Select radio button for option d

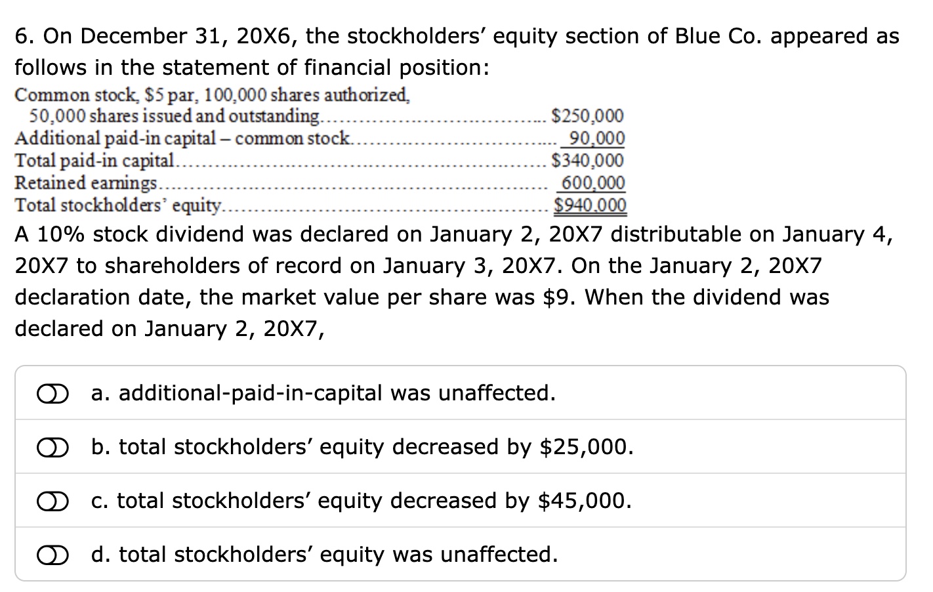[x=52, y=555]
